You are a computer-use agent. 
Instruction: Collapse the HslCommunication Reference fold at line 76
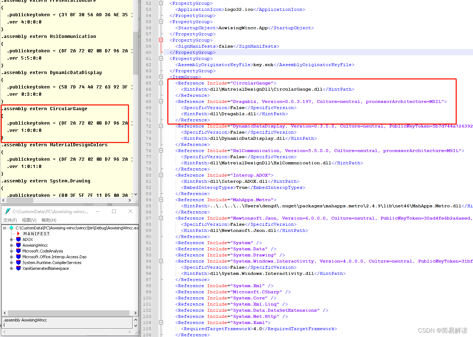161,151
